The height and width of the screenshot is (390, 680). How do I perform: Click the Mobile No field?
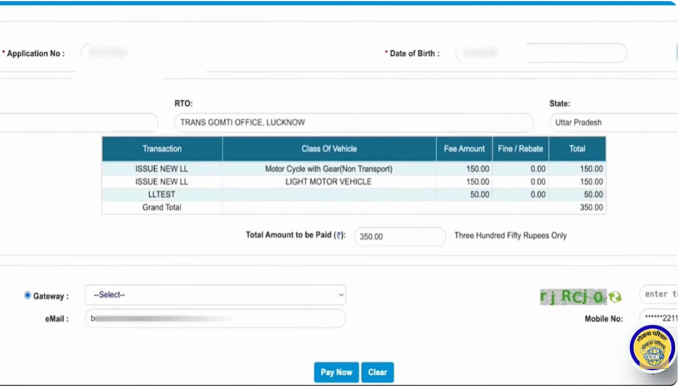click(x=659, y=318)
